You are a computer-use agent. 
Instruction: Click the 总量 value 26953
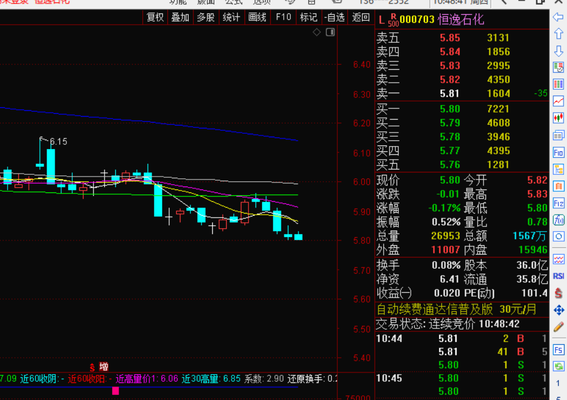[445, 236]
